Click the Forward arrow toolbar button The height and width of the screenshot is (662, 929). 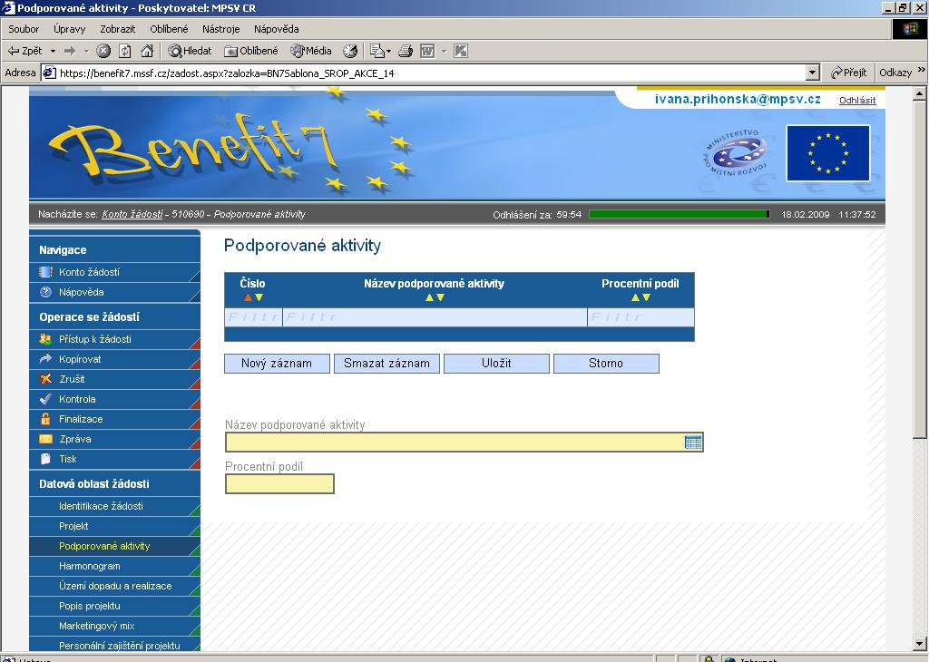[x=70, y=51]
